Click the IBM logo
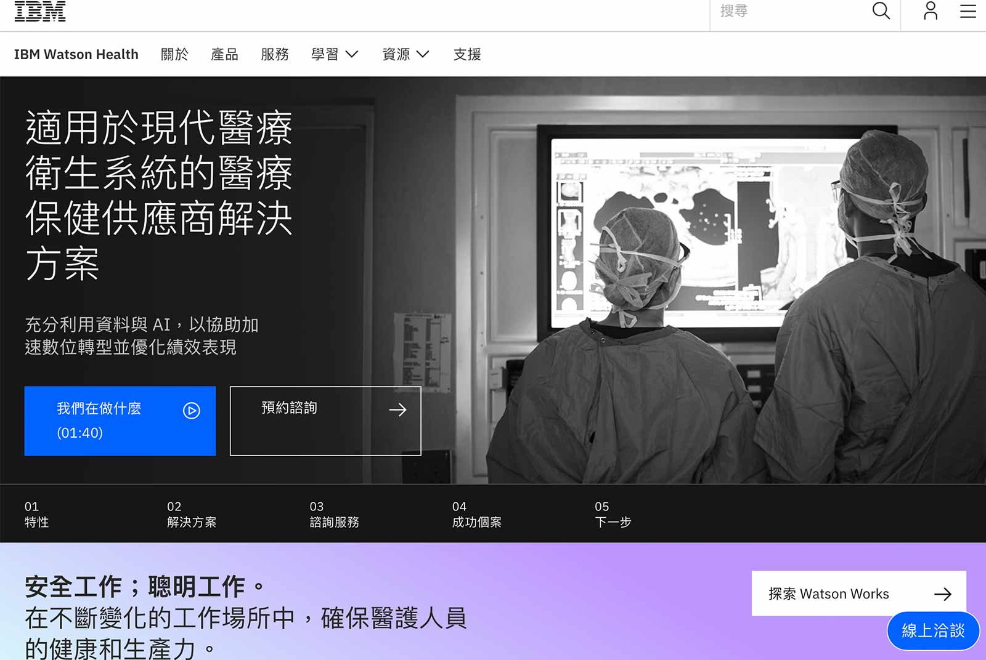Image resolution: width=986 pixels, height=660 pixels. point(40,11)
